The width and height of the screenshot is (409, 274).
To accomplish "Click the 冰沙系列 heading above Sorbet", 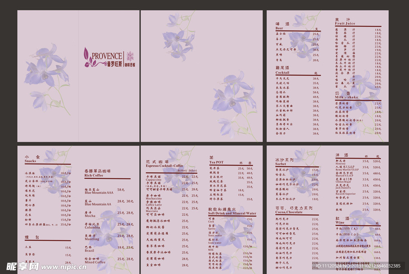I will [x=284, y=160].
